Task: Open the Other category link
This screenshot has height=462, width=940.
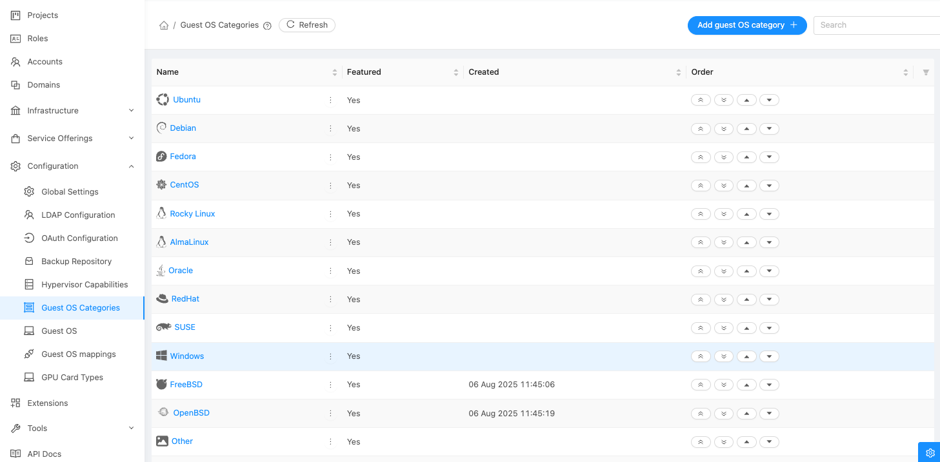Action: click(182, 441)
